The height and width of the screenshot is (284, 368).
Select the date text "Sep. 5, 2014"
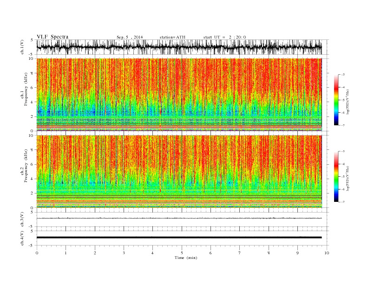[x=130, y=37]
